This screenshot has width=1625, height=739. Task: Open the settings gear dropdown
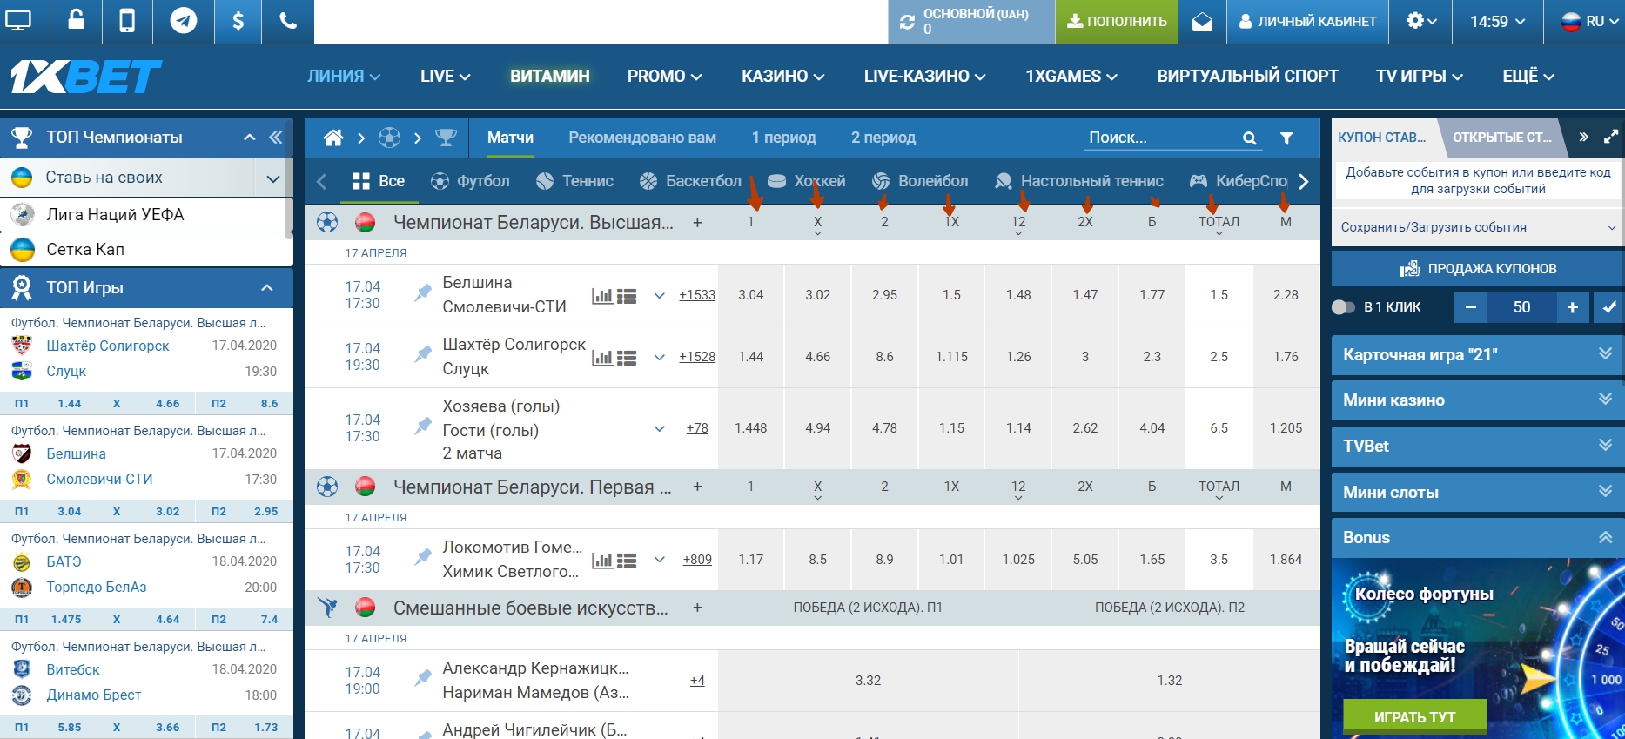(x=1421, y=21)
